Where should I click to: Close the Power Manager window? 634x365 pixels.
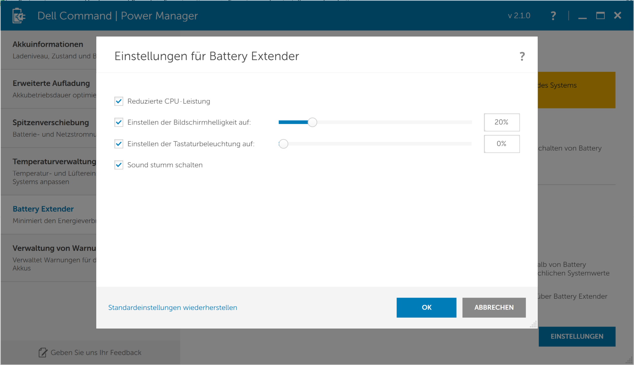(x=617, y=16)
